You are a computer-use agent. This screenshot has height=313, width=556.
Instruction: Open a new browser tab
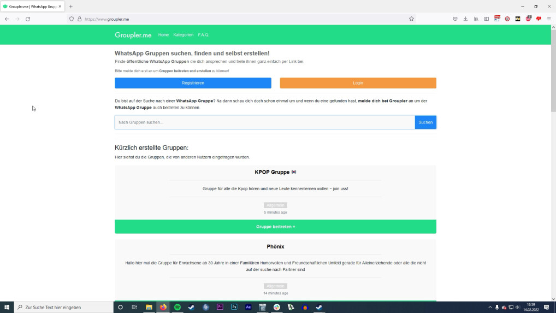(x=70, y=7)
